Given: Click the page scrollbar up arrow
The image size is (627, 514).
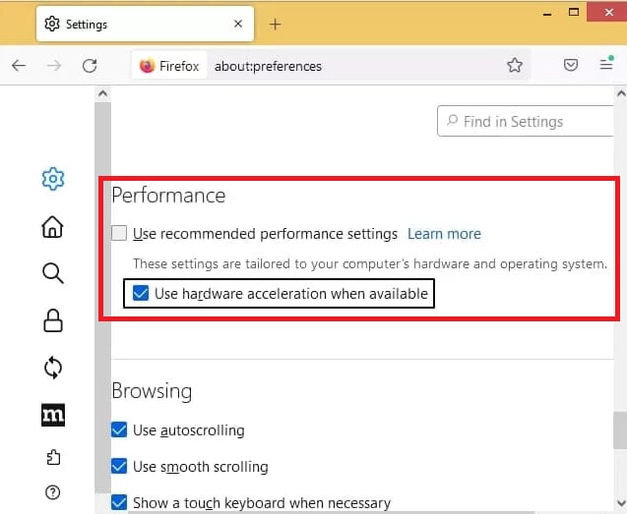Looking at the screenshot, I should pyautogui.click(x=620, y=94).
